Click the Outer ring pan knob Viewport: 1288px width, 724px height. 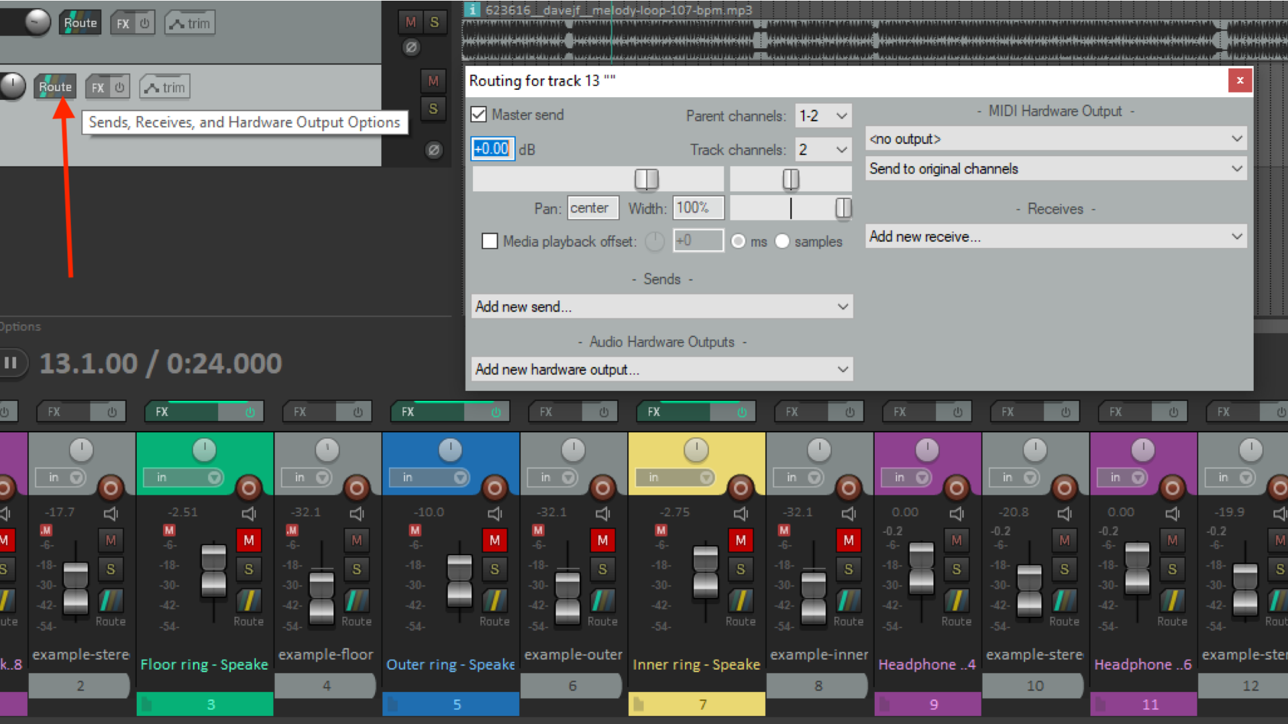point(450,450)
